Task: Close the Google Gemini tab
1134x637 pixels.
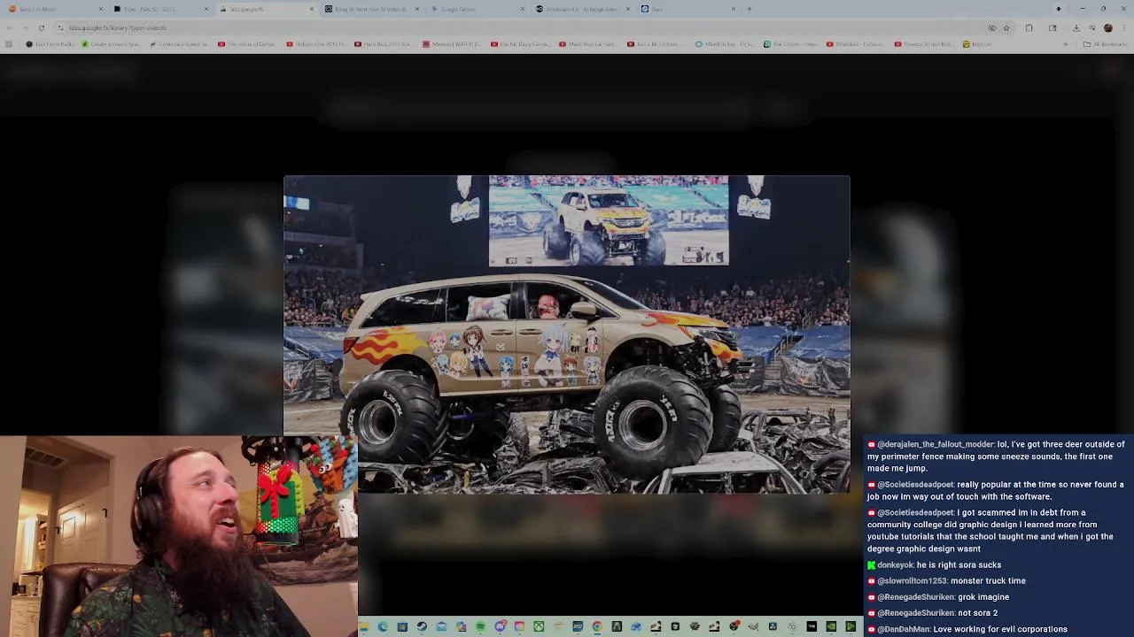Action: click(523, 9)
